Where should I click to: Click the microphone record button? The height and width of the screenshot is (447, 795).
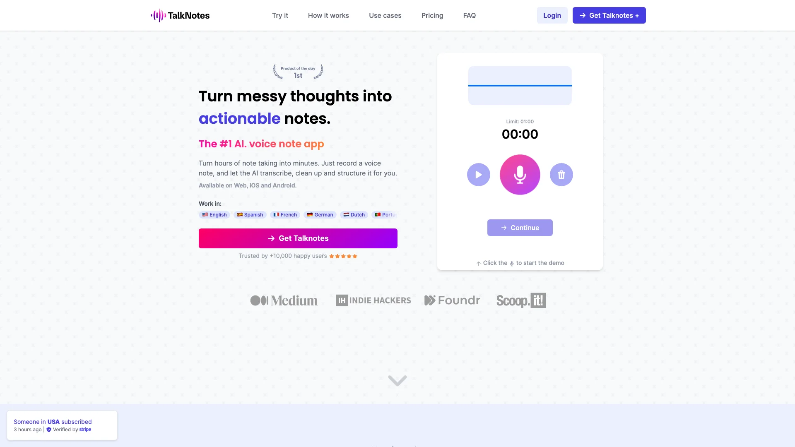tap(519, 175)
